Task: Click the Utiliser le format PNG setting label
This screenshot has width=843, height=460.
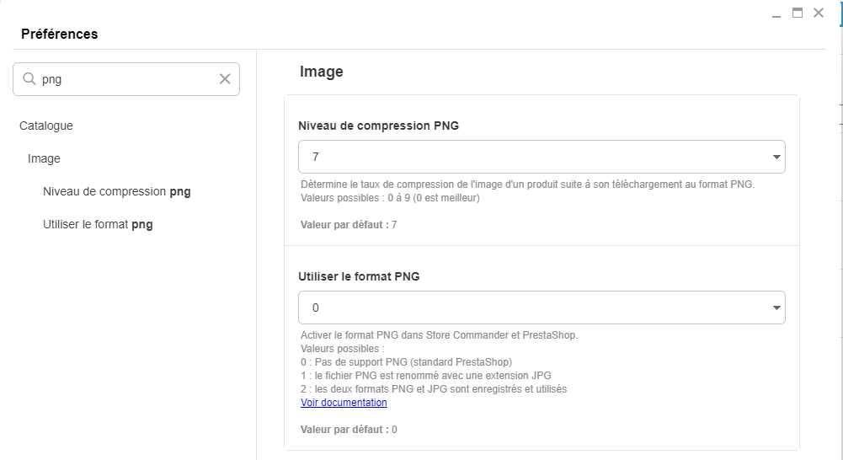Action: (x=359, y=276)
